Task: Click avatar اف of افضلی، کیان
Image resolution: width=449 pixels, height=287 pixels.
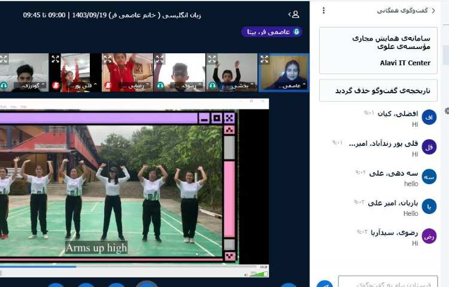Action: coord(429,117)
